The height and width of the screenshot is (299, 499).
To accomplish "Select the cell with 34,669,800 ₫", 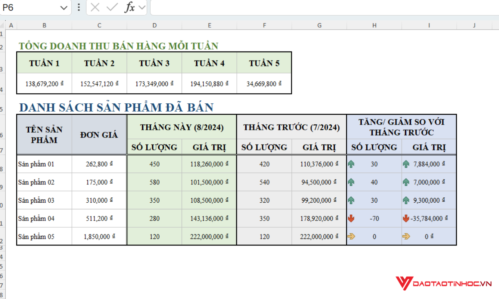I will point(264,84).
